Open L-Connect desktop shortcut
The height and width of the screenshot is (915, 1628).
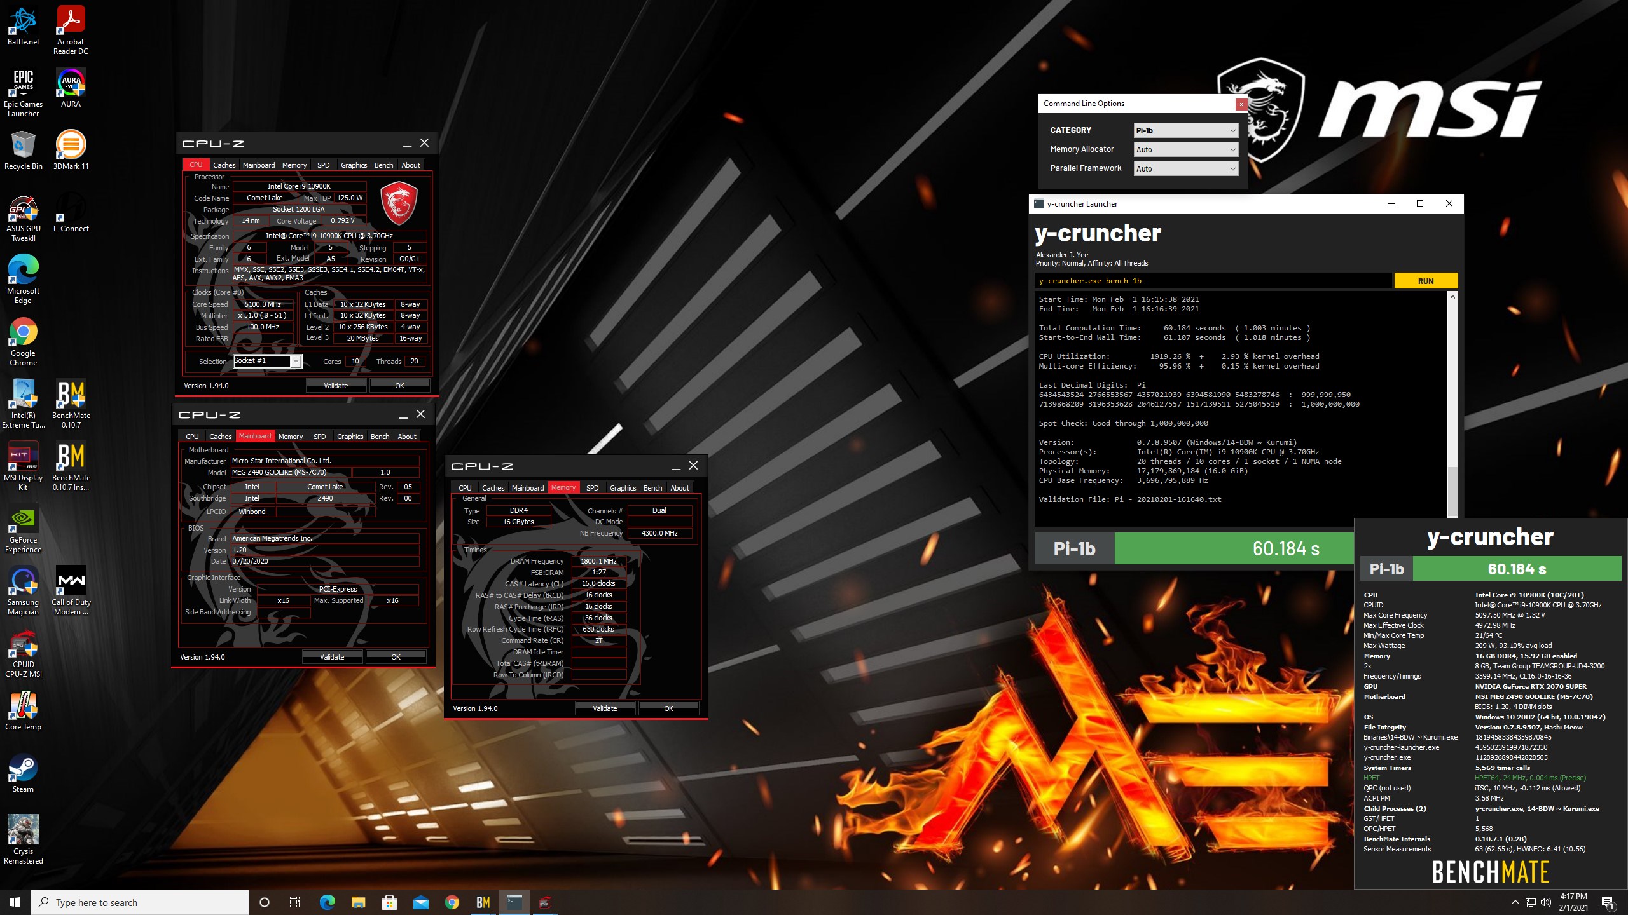(71, 214)
